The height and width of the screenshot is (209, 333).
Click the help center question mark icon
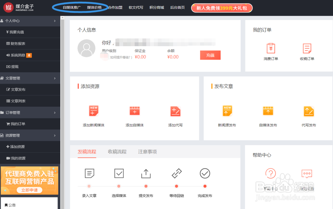click(270, 174)
